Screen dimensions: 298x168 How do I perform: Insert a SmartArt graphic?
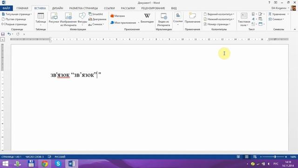click(x=95, y=14)
